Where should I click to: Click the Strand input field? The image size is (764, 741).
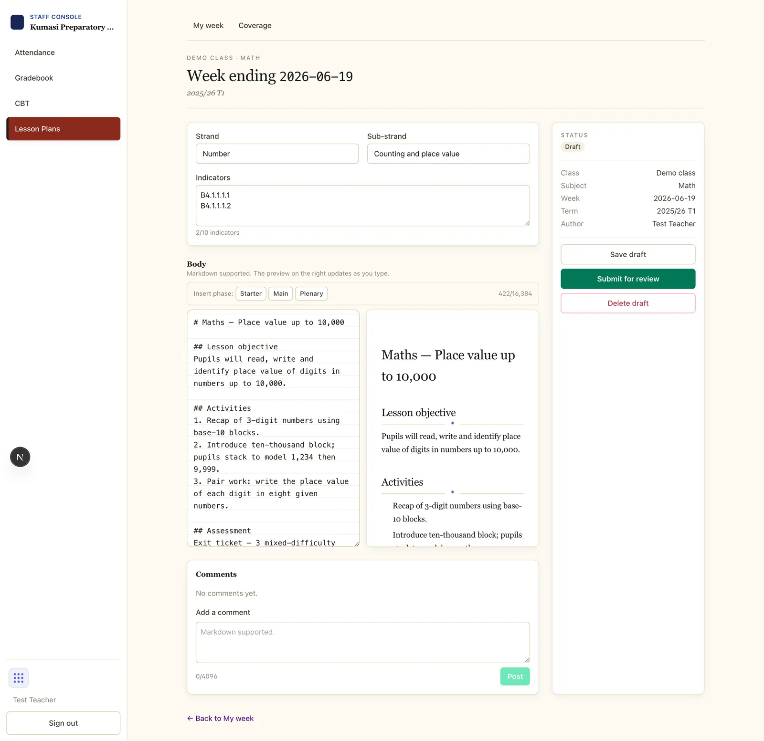(x=277, y=154)
